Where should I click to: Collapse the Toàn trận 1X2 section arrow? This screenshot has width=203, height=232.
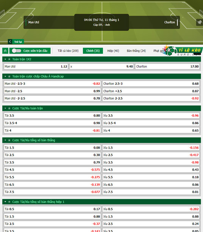tap(5, 59)
